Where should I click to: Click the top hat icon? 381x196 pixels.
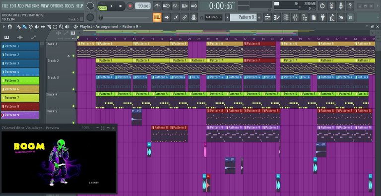[x=194, y=17]
